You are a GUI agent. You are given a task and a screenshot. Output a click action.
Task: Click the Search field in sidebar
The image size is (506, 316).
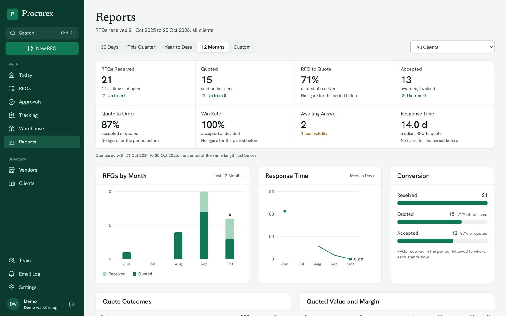(x=42, y=33)
